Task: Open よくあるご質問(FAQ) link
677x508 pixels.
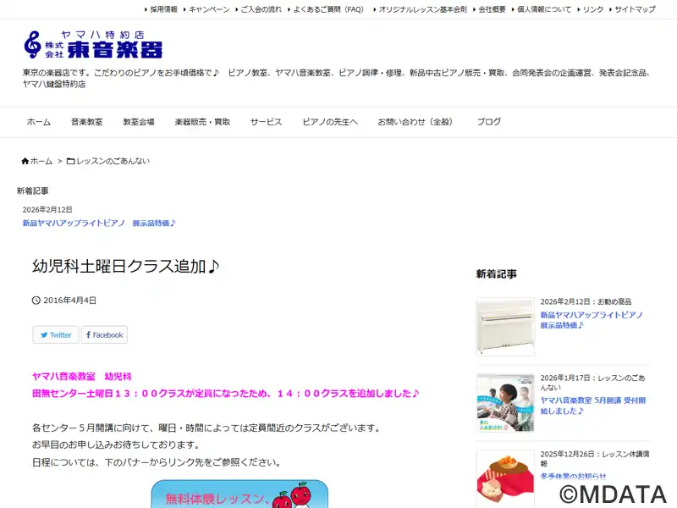Action: pos(328,9)
